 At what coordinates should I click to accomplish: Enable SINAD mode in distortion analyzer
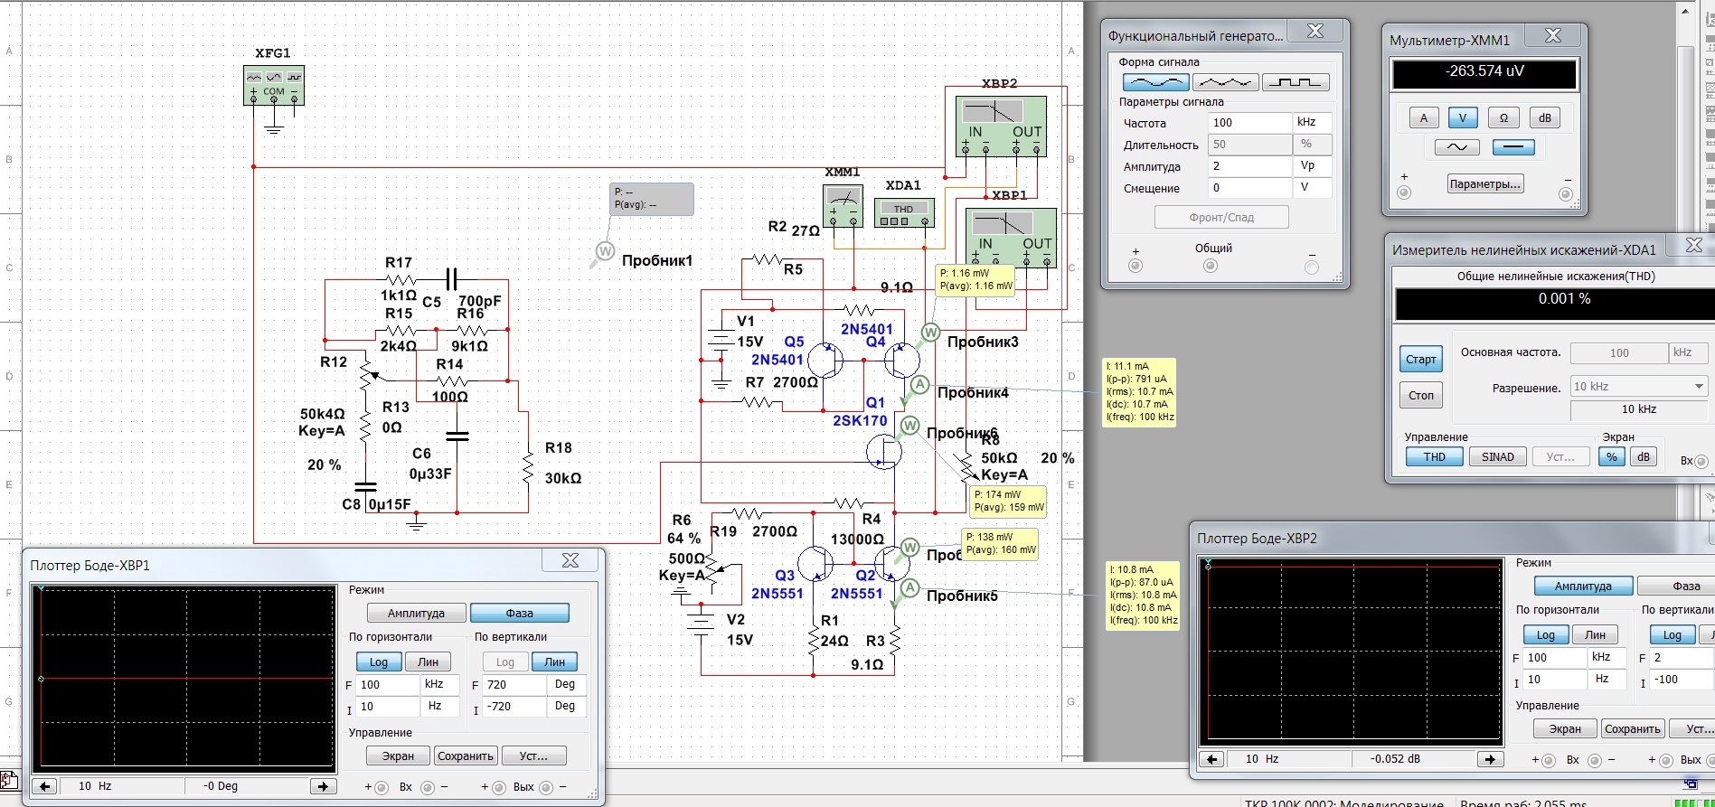(1498, 456)
